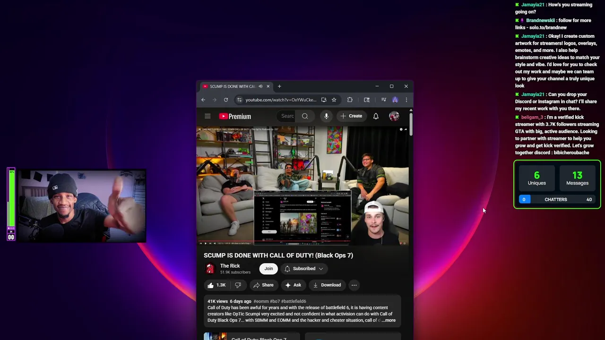Open YouTube notifications bell
Image resolution: width=605 pixels, height=340 pixels.
[x=376, y=116]
